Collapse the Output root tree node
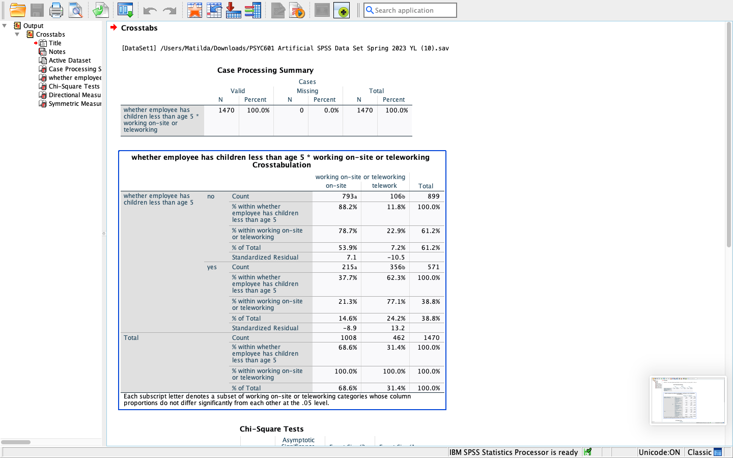The height and width of the screenshot is (458, 733). click(x=5, y=25)
